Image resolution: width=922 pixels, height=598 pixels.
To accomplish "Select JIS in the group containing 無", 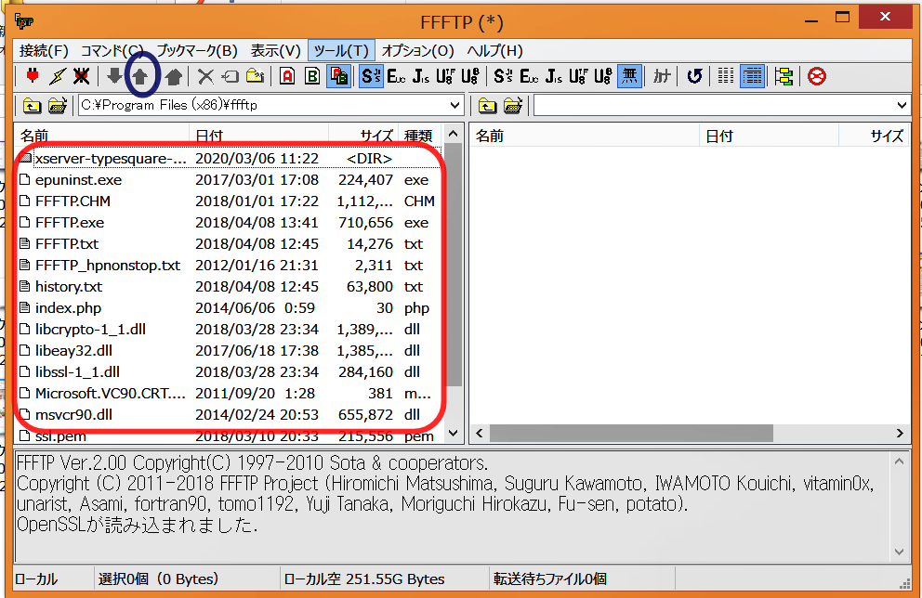I will [553, 76].
